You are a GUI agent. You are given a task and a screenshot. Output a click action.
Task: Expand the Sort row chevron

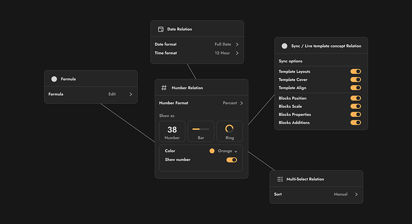[356, 194]
